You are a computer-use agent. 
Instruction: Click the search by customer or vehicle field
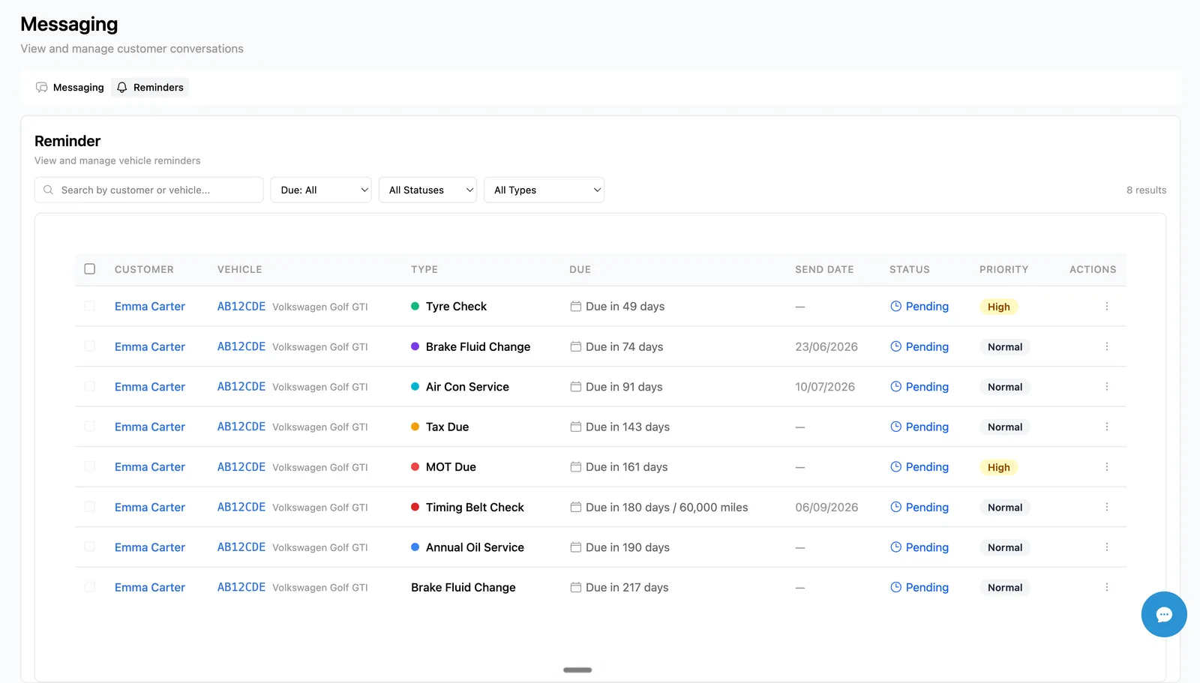tap(149, 190)
